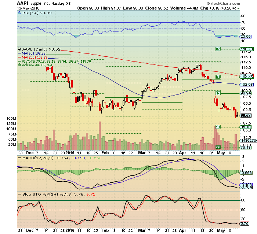Click the Apr label on bottom axis

[x=182, y=230]
